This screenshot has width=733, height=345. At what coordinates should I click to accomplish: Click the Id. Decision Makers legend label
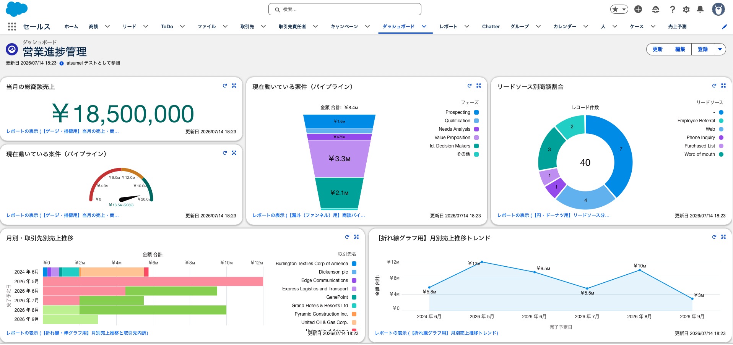click(450, 146)
